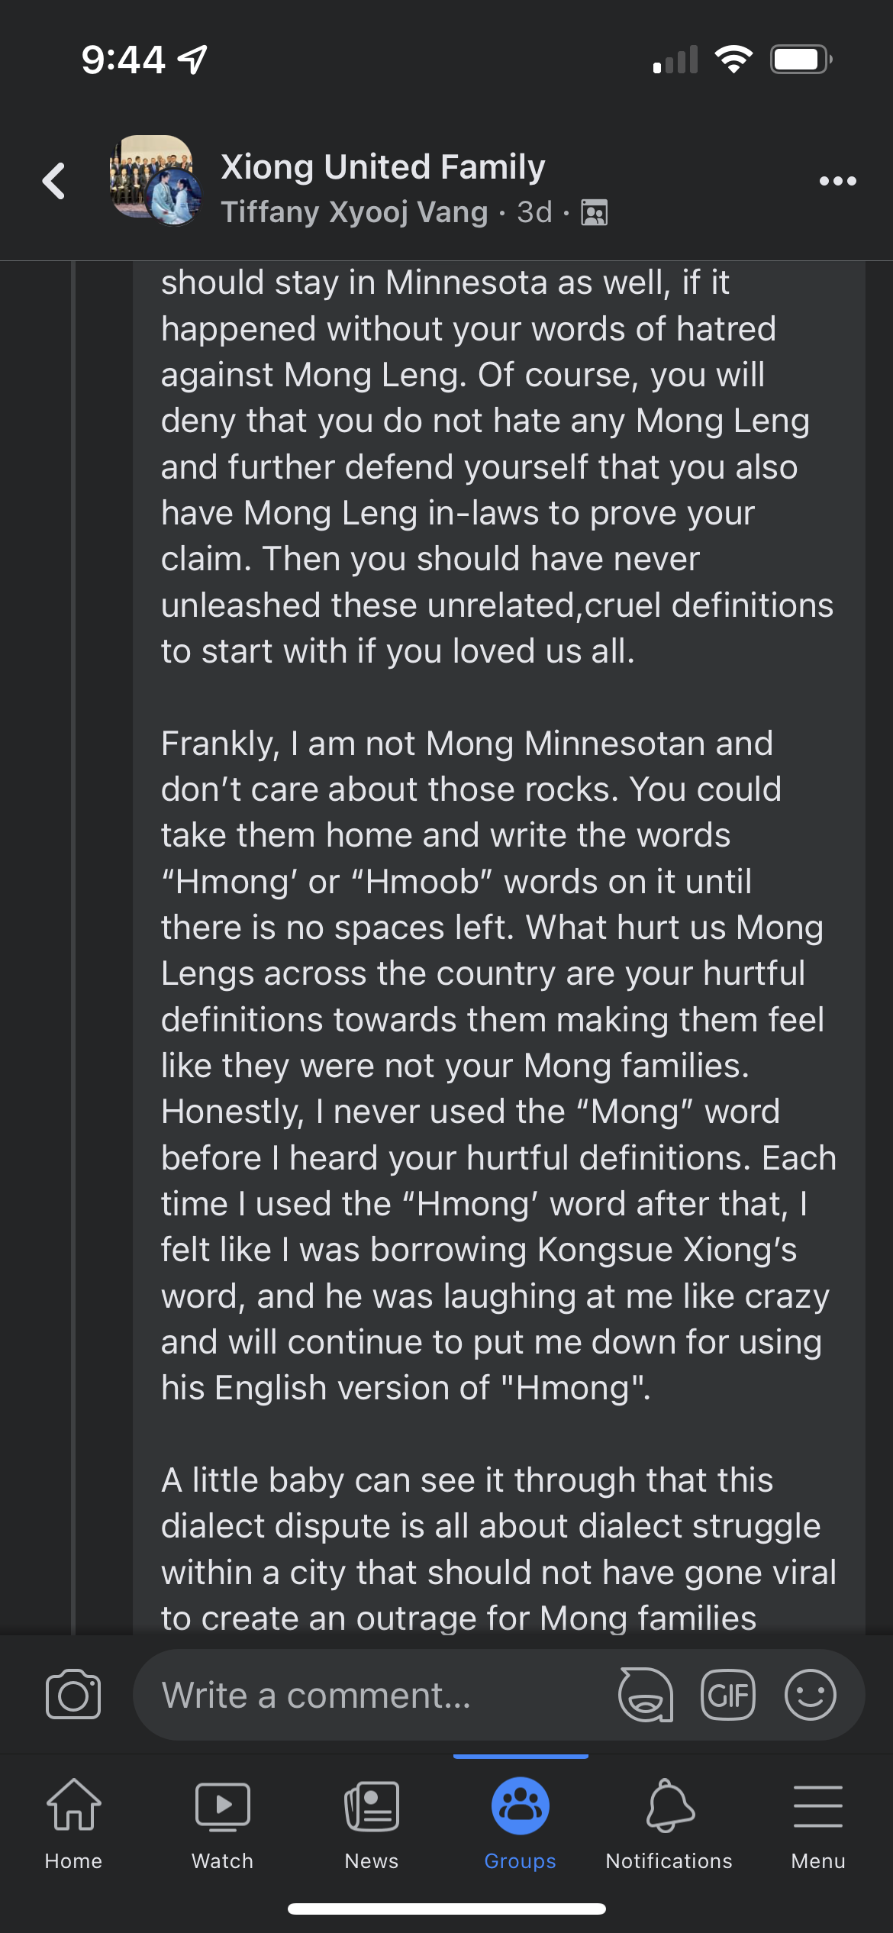Image resolution: width=893 pixels, height=1933 pixels.
Task: Select the Groups tab
Action: pos(521,1822)
